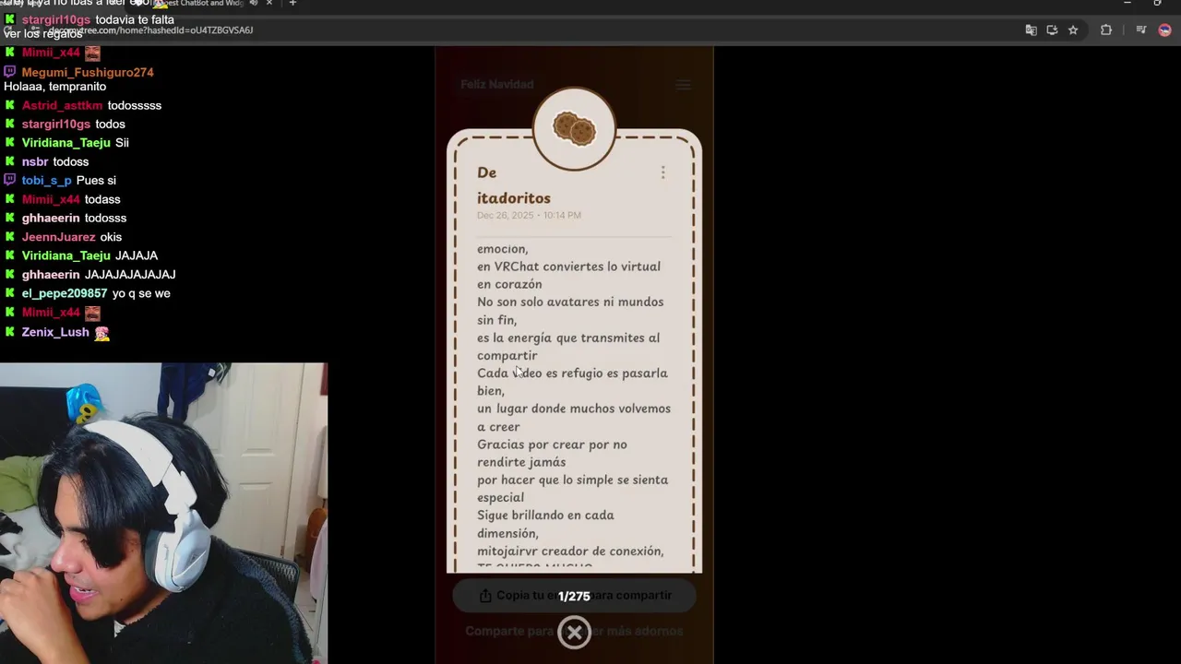Click the 'Copia tu enlace para compartir' button
Viewport: 1181px width, 664px height.
tap(574, 596)
